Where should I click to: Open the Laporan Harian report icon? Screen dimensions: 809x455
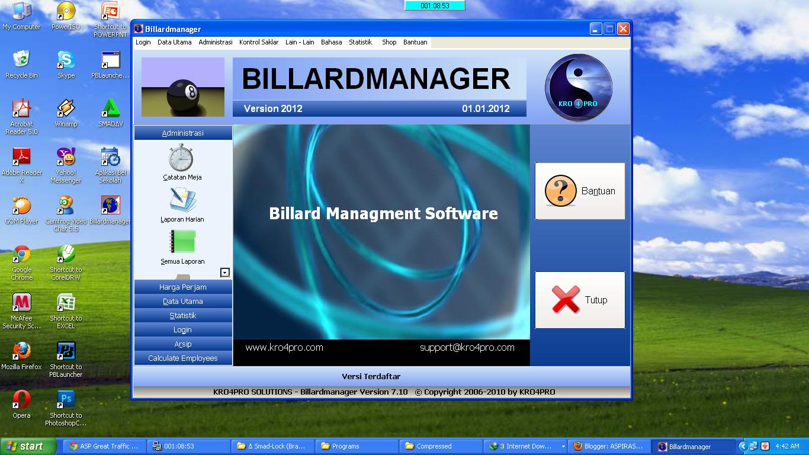182,200
